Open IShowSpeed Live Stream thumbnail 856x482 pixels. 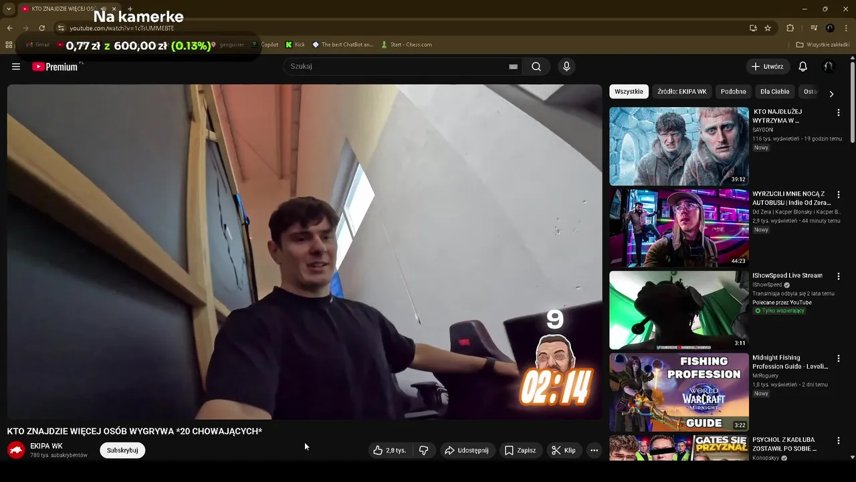679,310
